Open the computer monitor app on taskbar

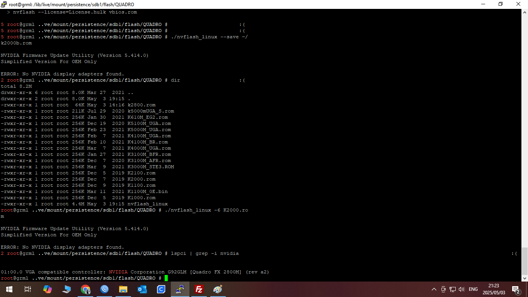(66, 289)
